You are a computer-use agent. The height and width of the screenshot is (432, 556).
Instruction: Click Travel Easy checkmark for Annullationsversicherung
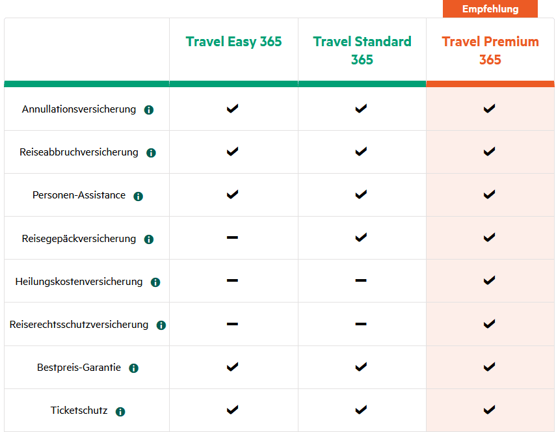click(233, 109)
